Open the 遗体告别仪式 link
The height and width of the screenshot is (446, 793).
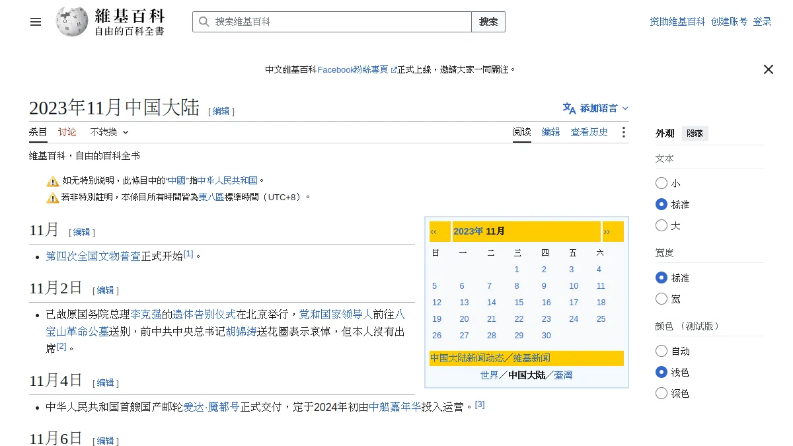coord(204,315)
